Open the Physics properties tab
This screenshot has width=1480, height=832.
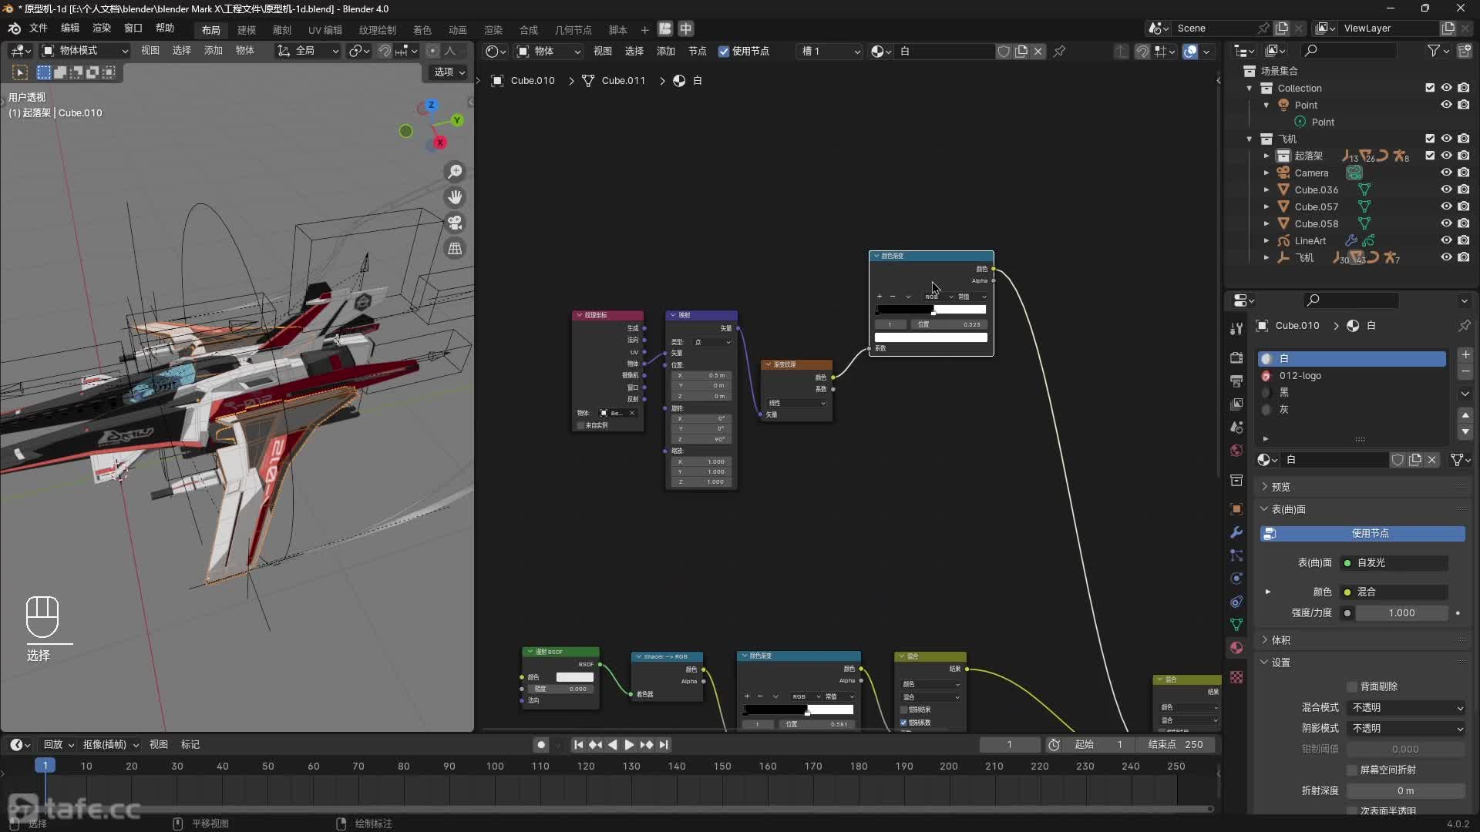click(x=1236, y=579)
